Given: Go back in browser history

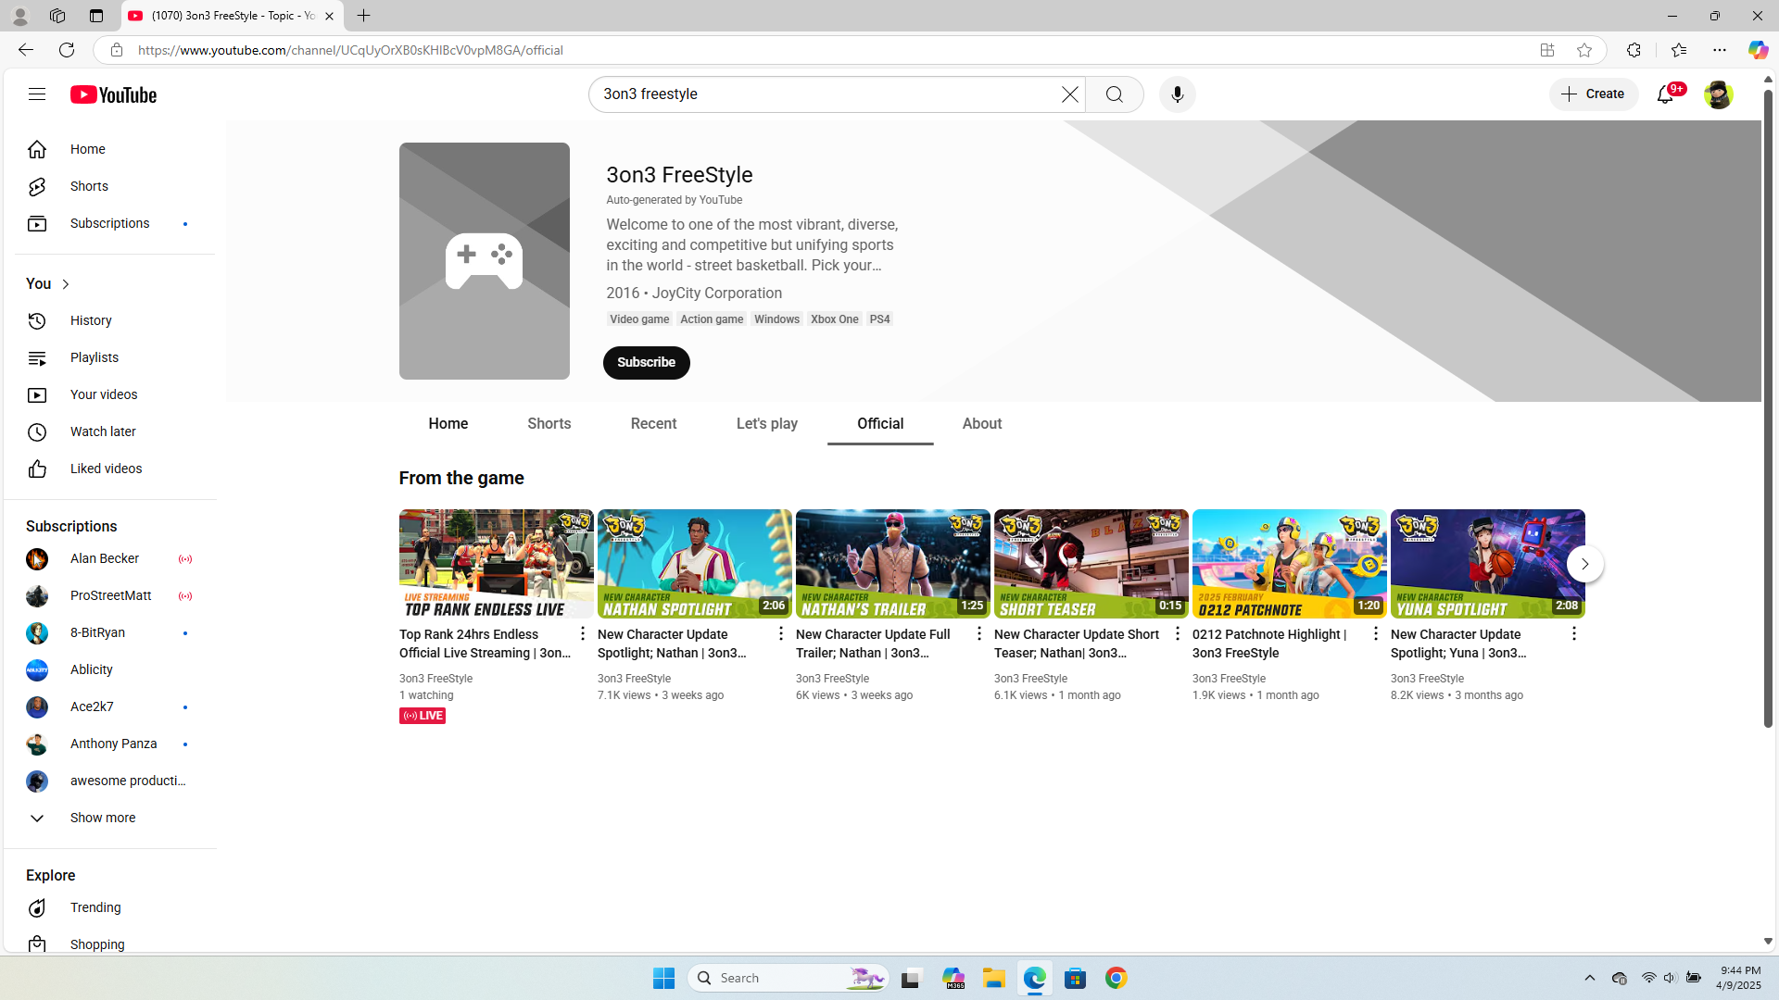Looking at the screenshot, I should (x=26, y=50).
